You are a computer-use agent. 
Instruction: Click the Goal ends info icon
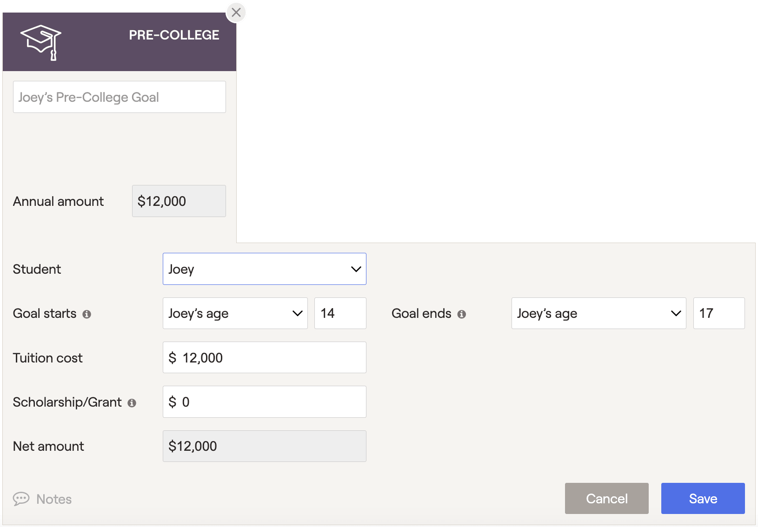coord(461,314)
